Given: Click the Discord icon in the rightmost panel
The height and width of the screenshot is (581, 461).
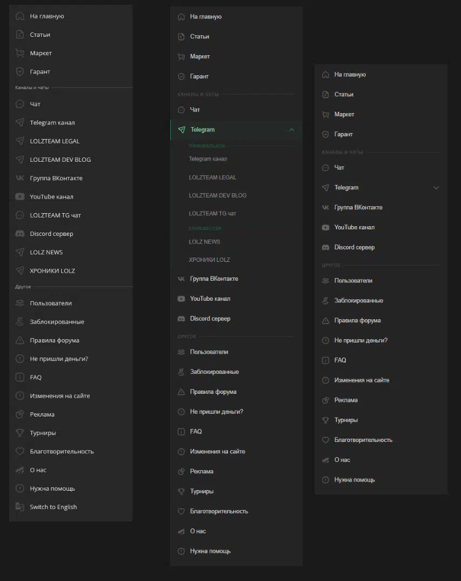Looking at the screenshot, I should 325,248.
